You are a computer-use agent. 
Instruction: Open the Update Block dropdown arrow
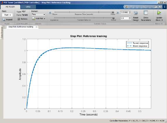click(x=162, y=20)
